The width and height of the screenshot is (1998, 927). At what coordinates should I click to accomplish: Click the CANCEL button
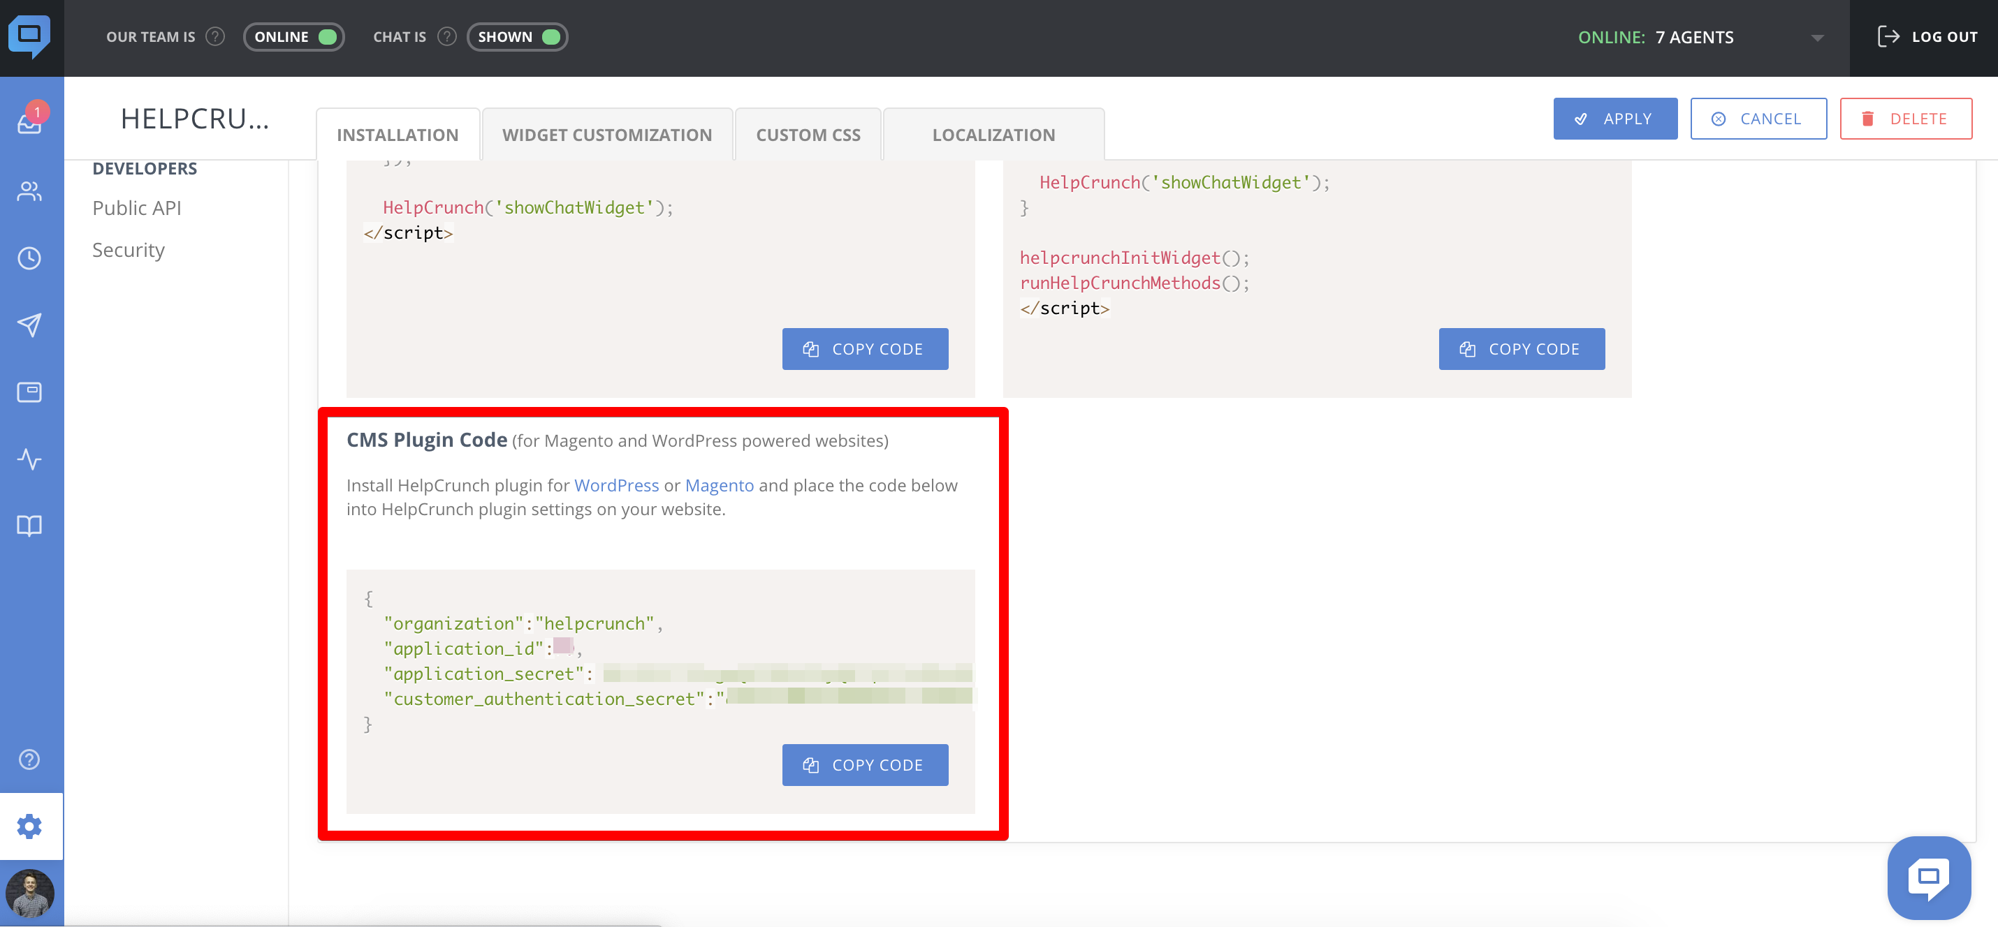pos(1758,119)
